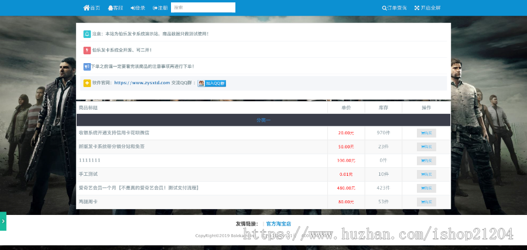The image size is (527, 250).
Task: Click product title 爱奇艺会员一个月
Action: (139, 188)
